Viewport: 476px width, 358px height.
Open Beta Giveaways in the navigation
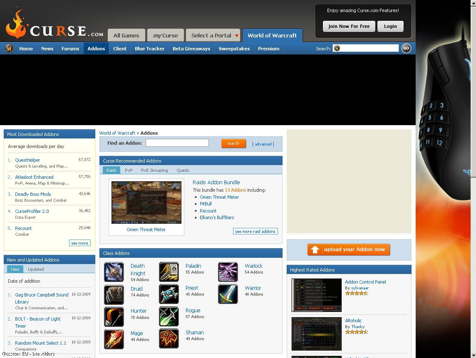pos(191,49)
